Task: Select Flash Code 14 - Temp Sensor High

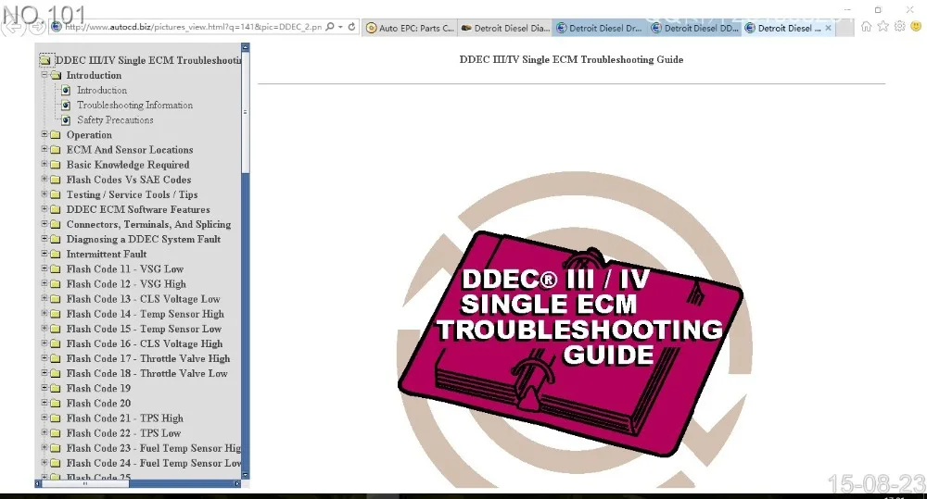Action: tap(146, 314)
